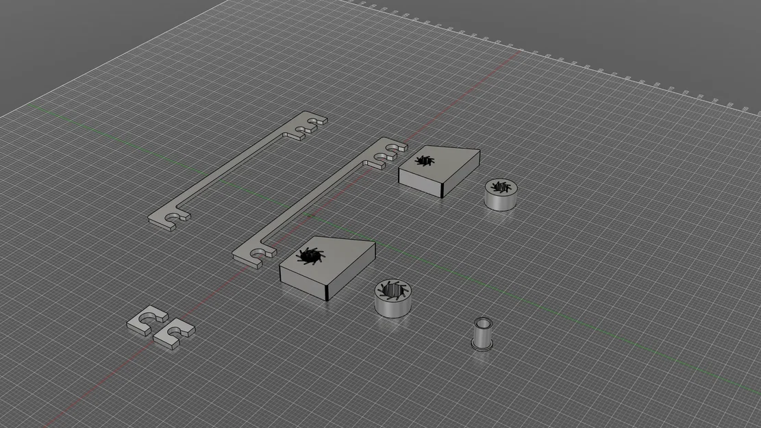Click the small flanged tube bushing
Image resolution: width=761 pixels, height=428 pixels.
pyautogui.click(x=483, y=334)
